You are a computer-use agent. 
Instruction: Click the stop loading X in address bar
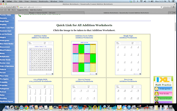(161, 7)
